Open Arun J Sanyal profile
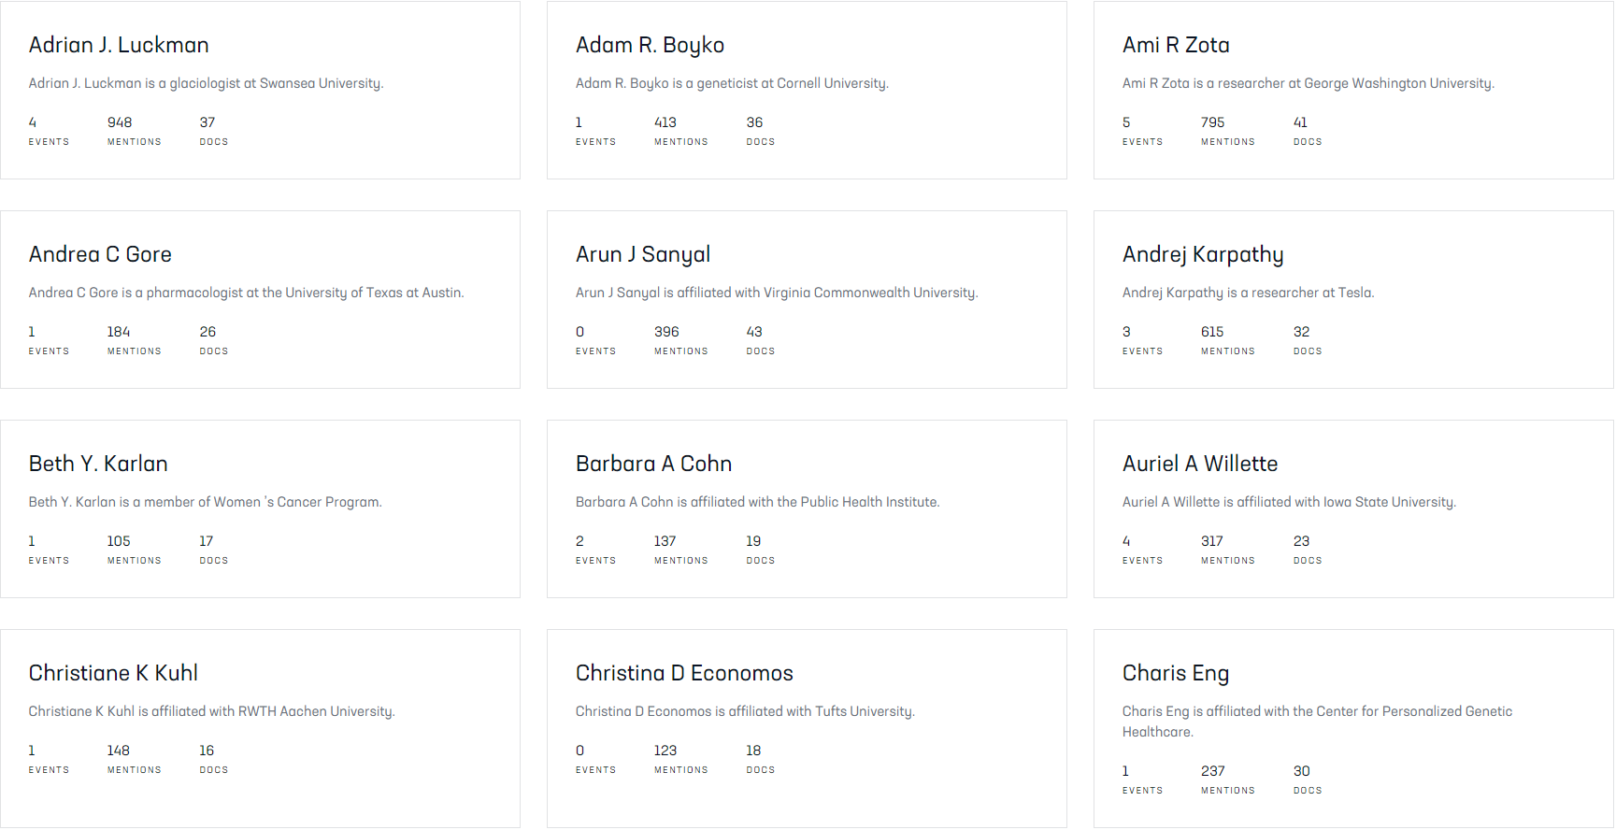1616x830 pixels. [x=642, y=254]
